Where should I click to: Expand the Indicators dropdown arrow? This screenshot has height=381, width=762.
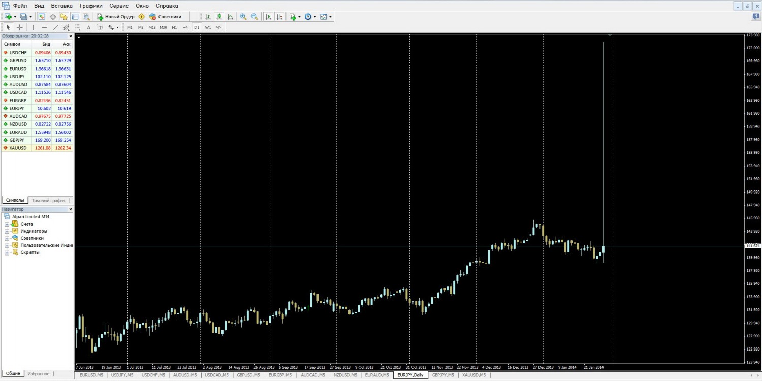[x=300, y=17]
